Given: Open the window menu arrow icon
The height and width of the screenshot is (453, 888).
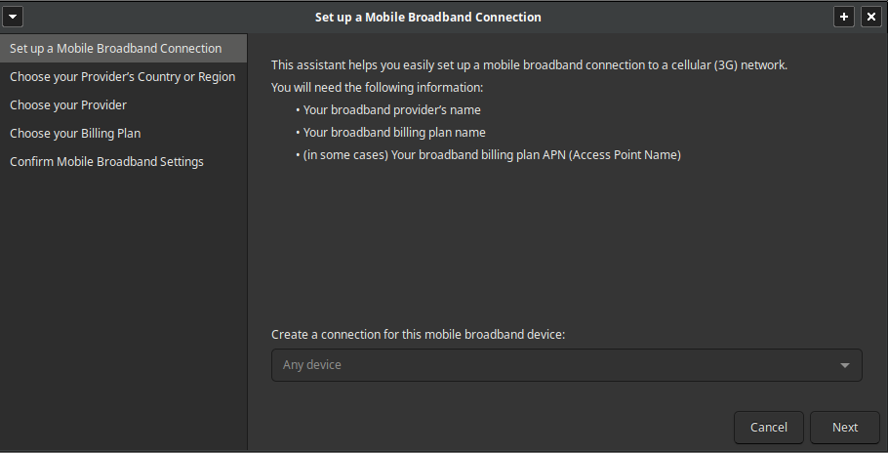Looking at the screenshot, I should [x=13, y=17].
